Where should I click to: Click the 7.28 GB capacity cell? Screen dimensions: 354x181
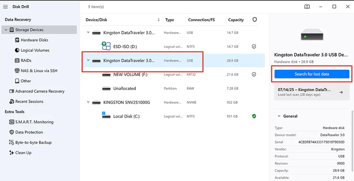(232, 89)
